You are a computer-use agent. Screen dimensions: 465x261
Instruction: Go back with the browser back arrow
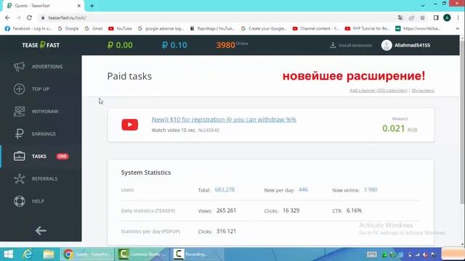pyautogui.click(x=7, y=17)
